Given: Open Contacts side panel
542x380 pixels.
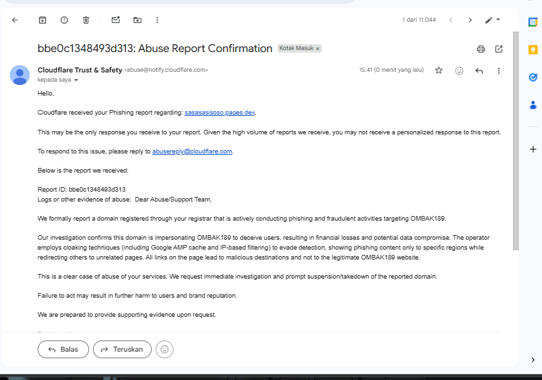Looking at the screenshot, I should 533,105.
